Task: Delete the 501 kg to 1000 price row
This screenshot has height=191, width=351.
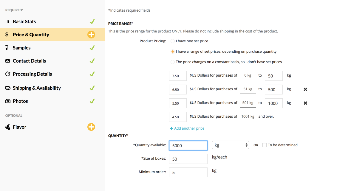Action: tap(305, 103)
